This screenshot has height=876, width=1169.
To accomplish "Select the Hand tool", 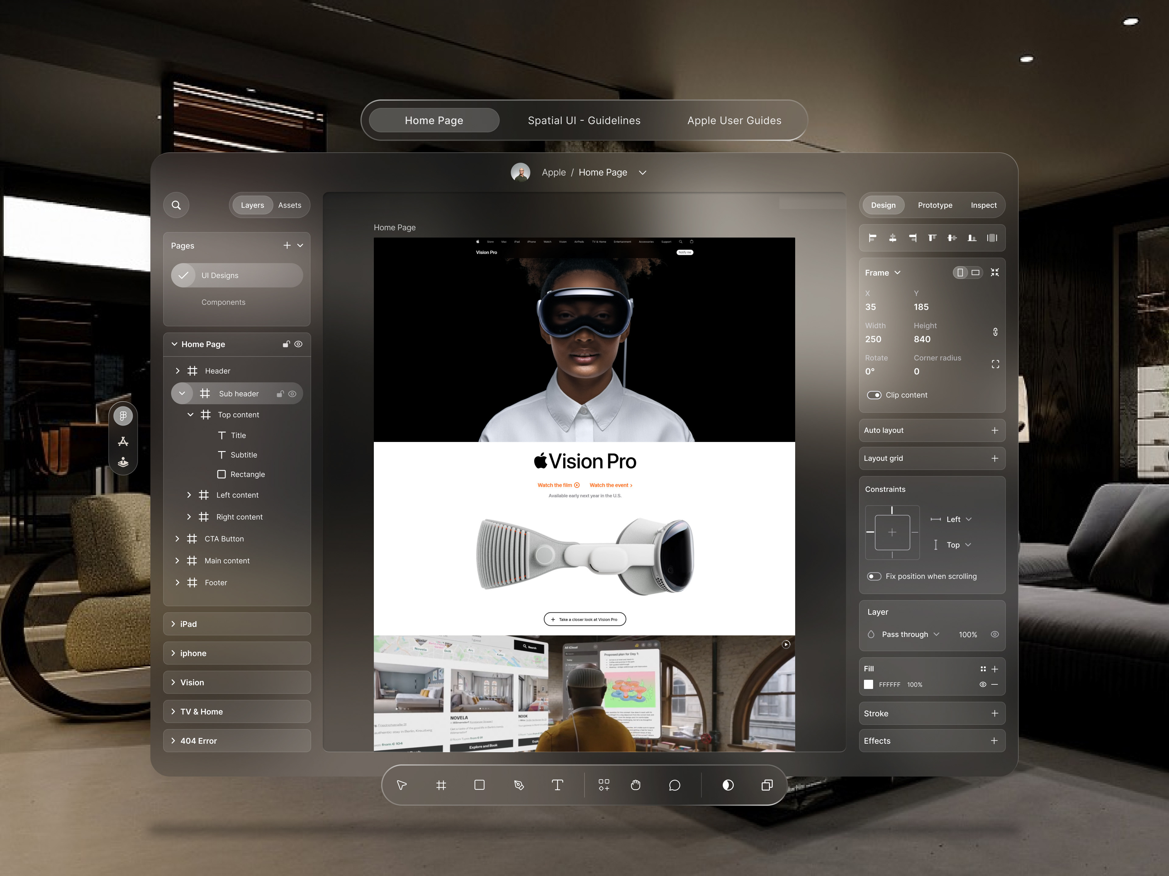I will pyautogui.click(x=636, y=785).
